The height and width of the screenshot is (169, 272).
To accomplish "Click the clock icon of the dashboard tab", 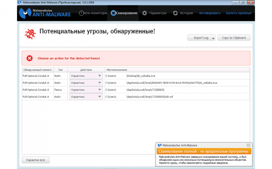I will click(x=81, y=13).
